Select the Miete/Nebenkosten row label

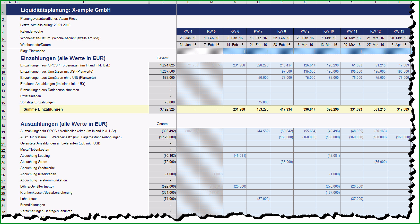[35, 149]
